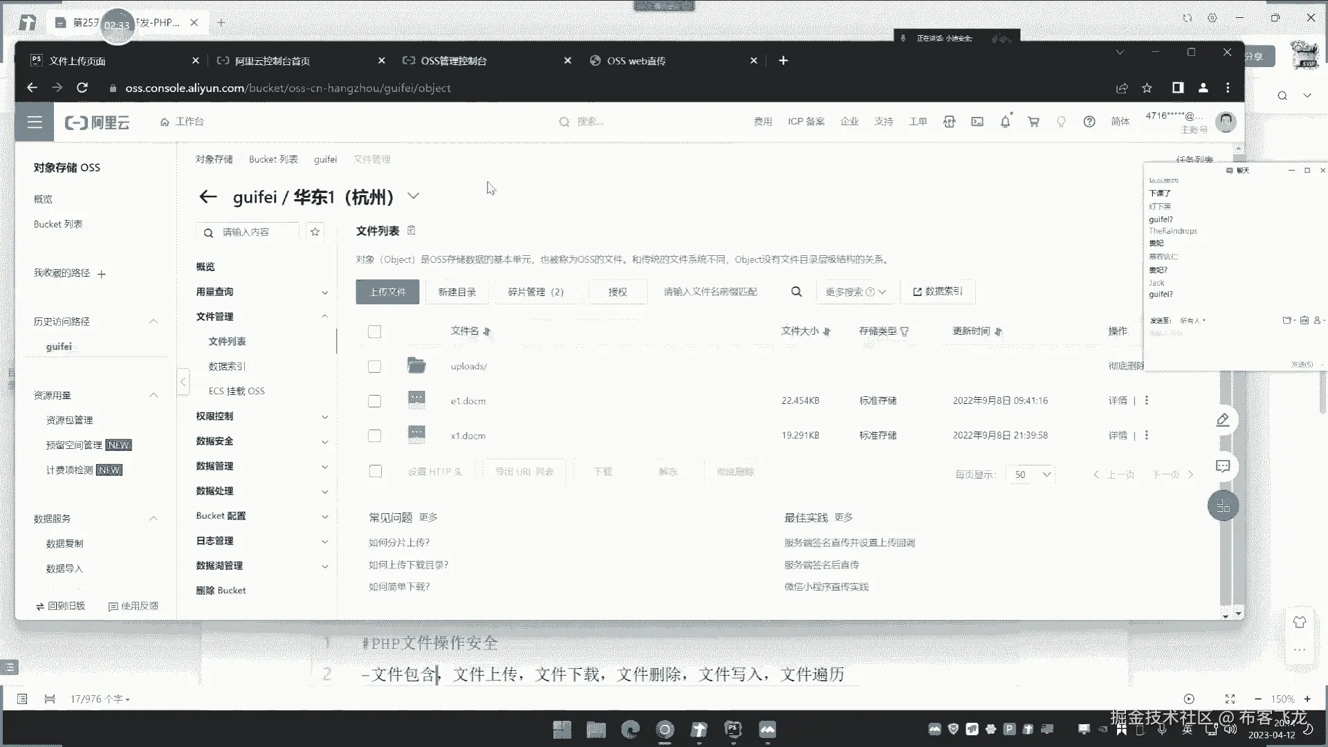Click the file name search magnifier icon
1328x747 pixels.
coord(796,292)
